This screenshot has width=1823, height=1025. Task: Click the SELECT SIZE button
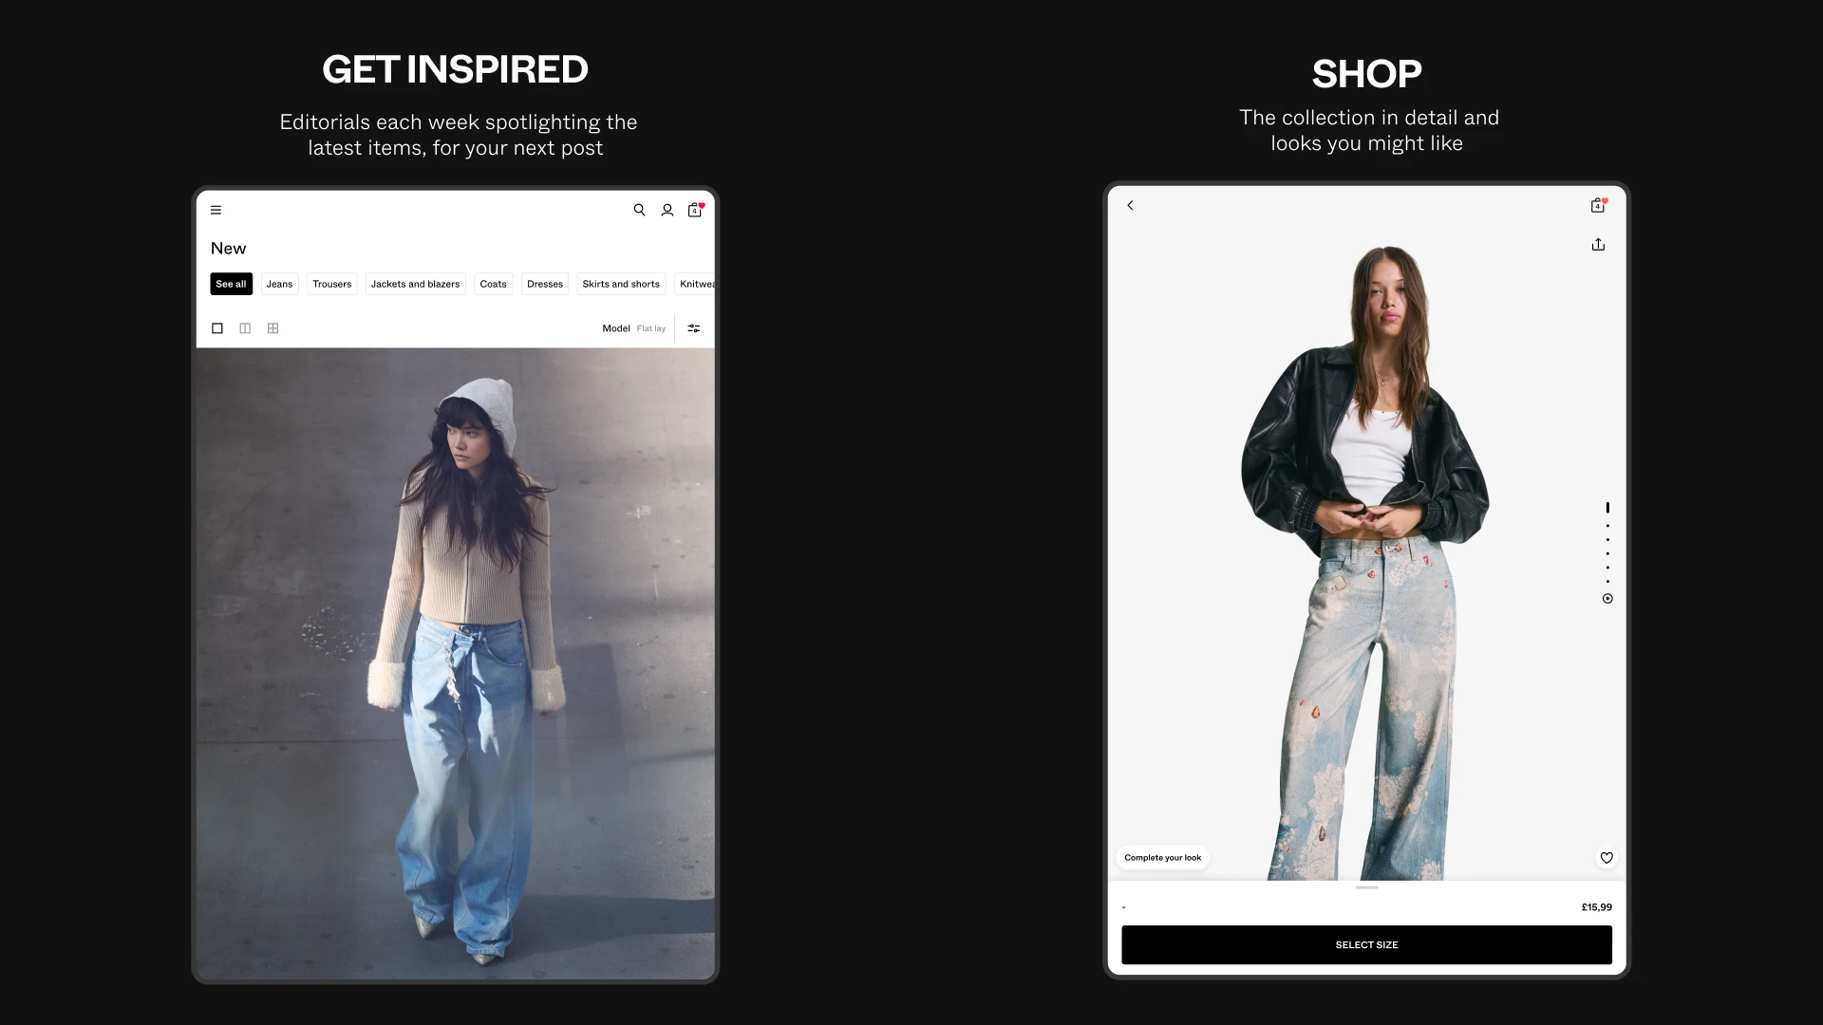pos(1366,945)
